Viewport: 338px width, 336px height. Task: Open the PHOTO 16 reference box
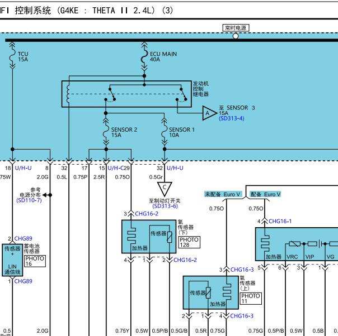(35, 261)
